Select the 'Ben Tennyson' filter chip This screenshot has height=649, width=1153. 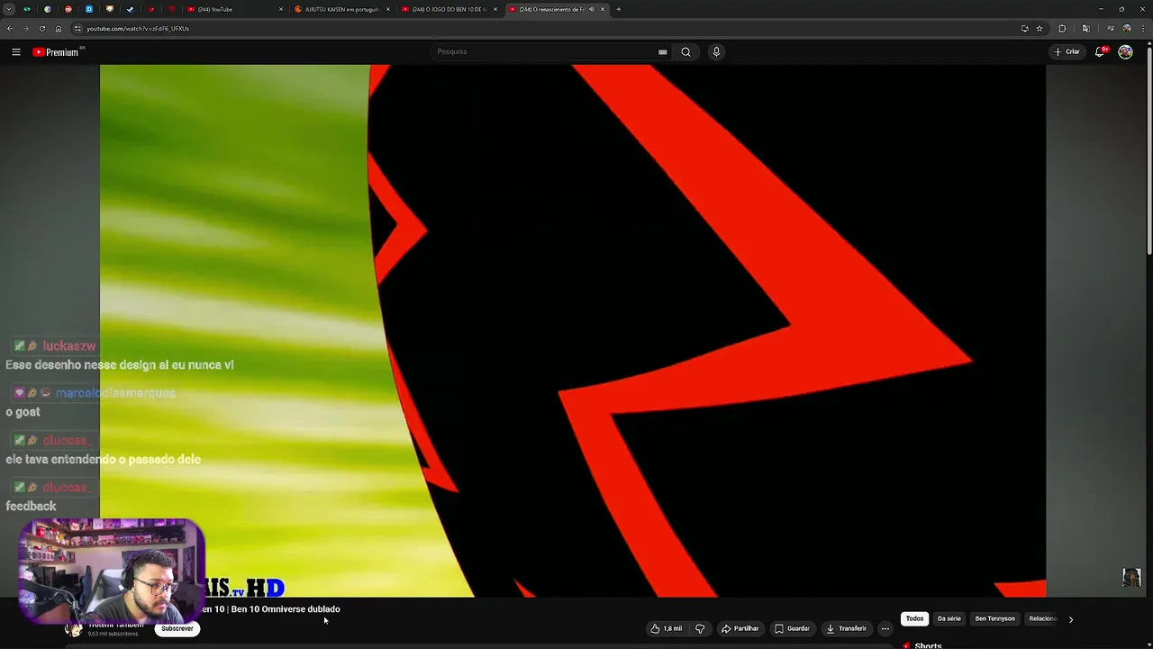(994, 618)
